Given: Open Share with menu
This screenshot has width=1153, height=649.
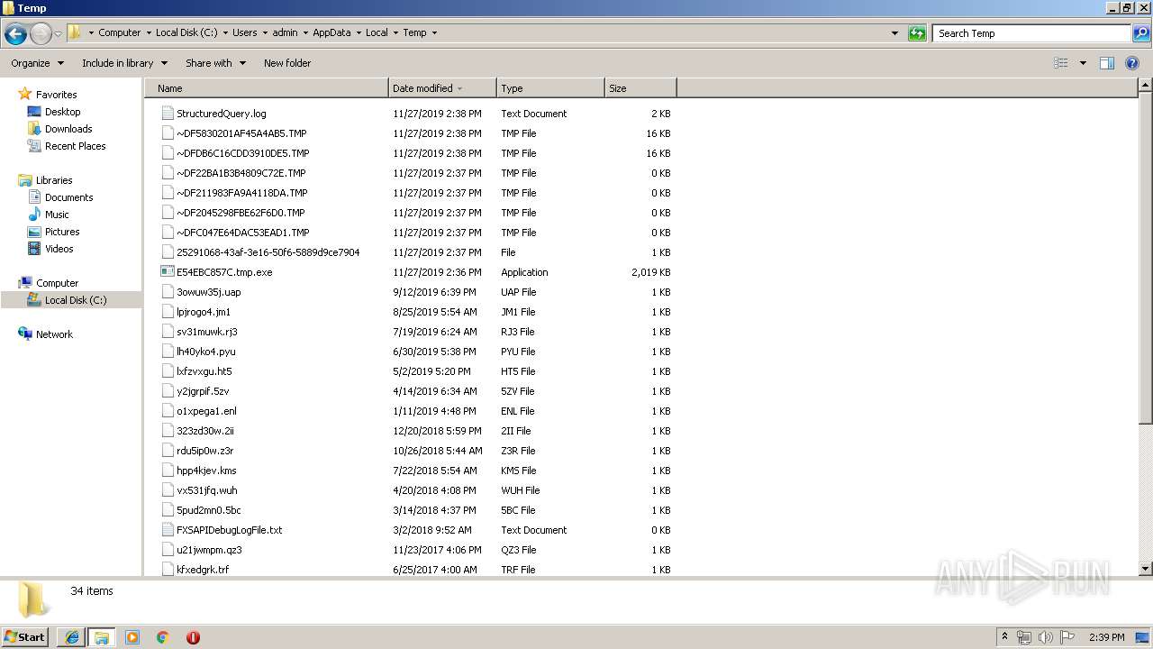Looking at the screenshot, I should click(215, 63).
